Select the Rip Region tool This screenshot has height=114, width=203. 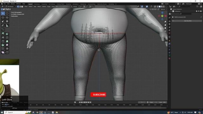[7, 52]
